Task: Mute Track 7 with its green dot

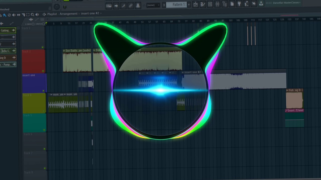Action: click(x=45, y=168)
